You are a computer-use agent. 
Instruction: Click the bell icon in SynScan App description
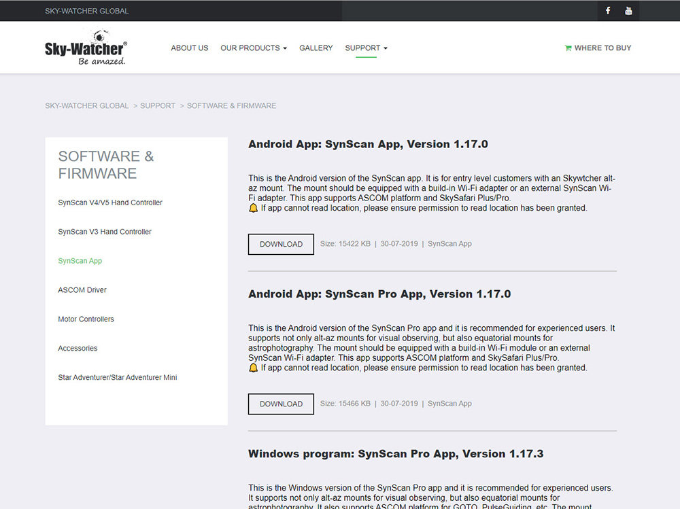pos(253,208)
